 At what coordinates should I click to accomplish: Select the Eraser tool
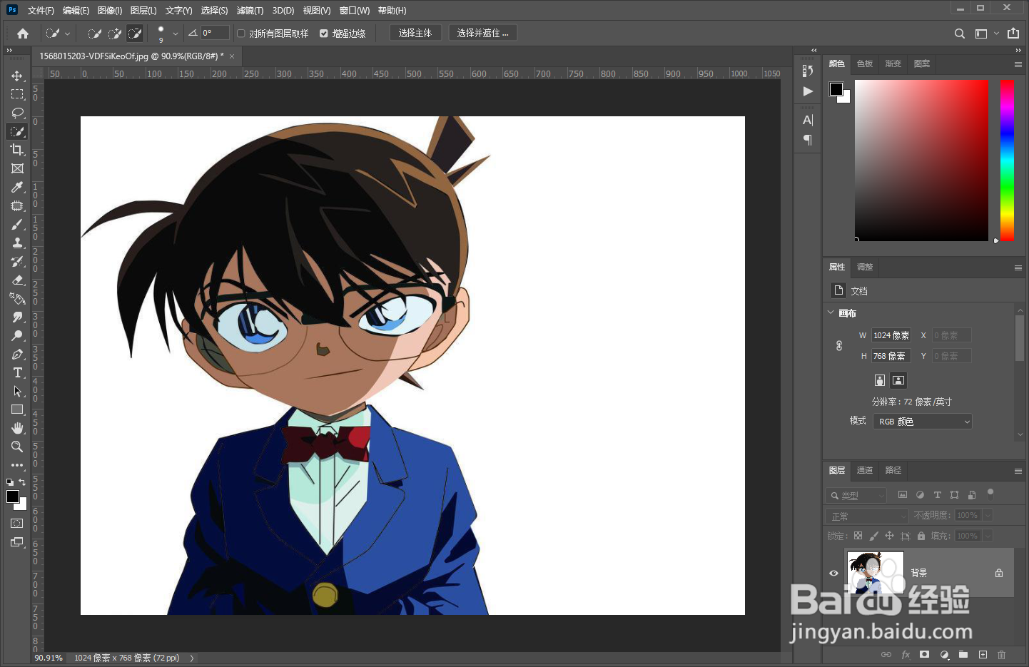pos(17,280)
